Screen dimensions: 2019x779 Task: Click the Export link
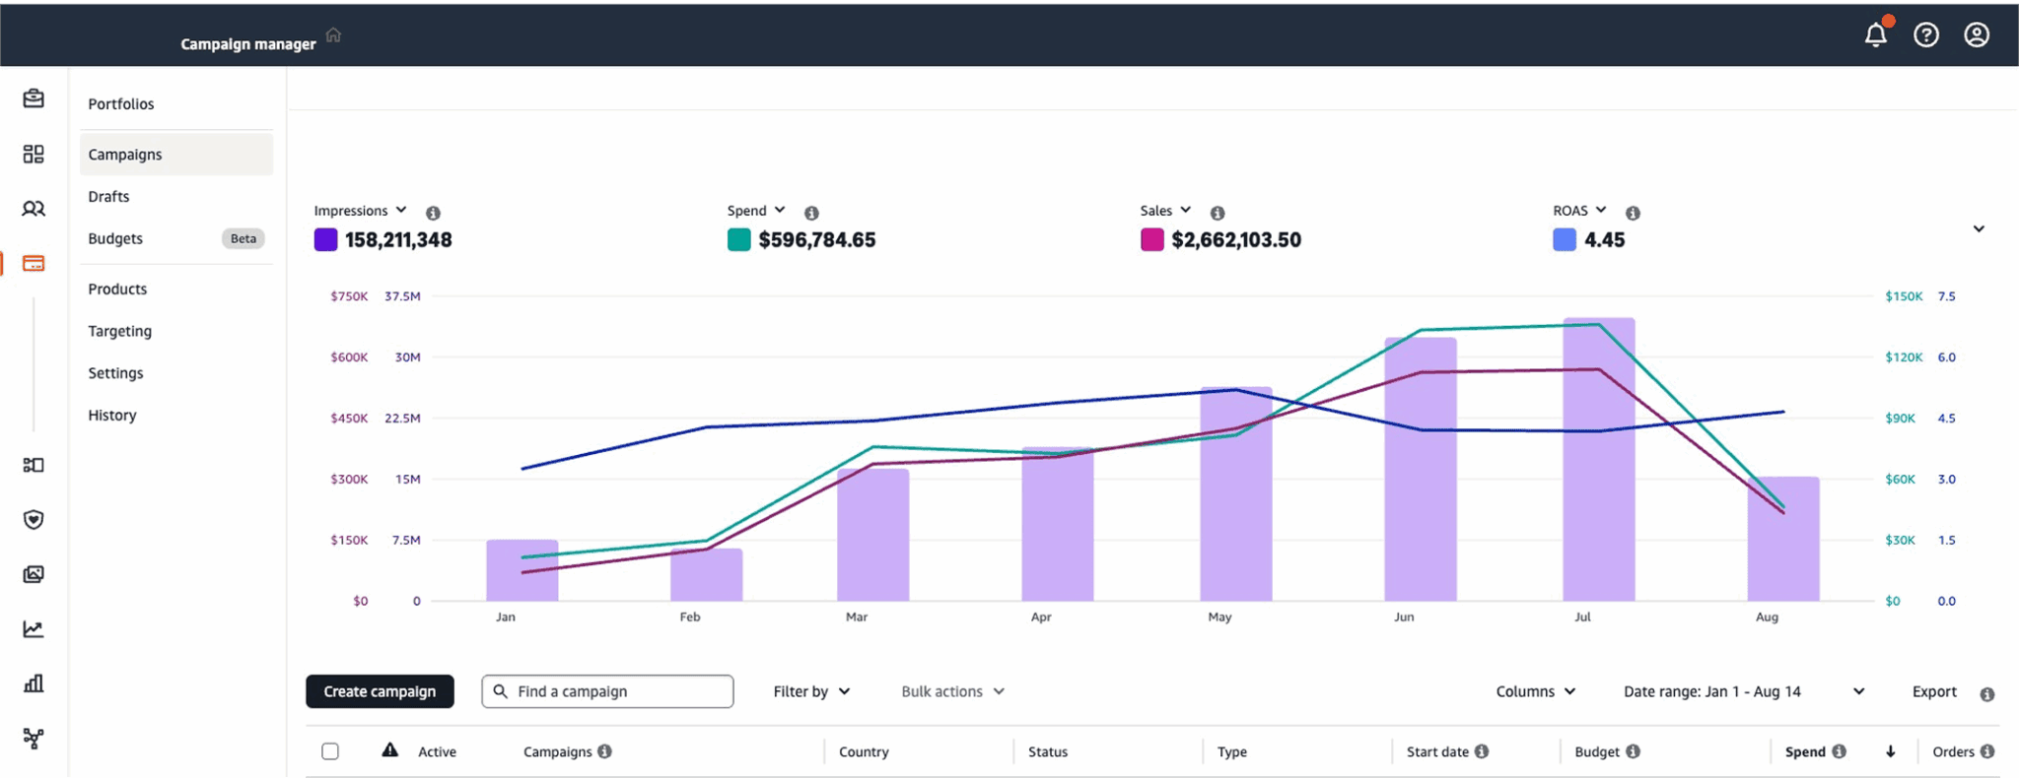[x=1933, y=691]
